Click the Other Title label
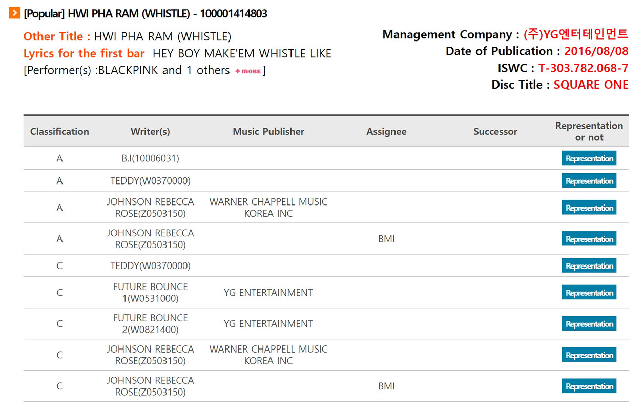Viewport: 644px width, 410px height. [57, 37]
